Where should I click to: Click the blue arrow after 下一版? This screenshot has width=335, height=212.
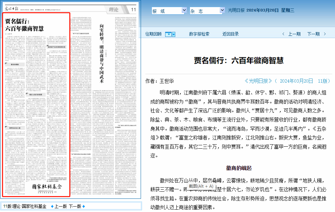[x=84, y=206]
